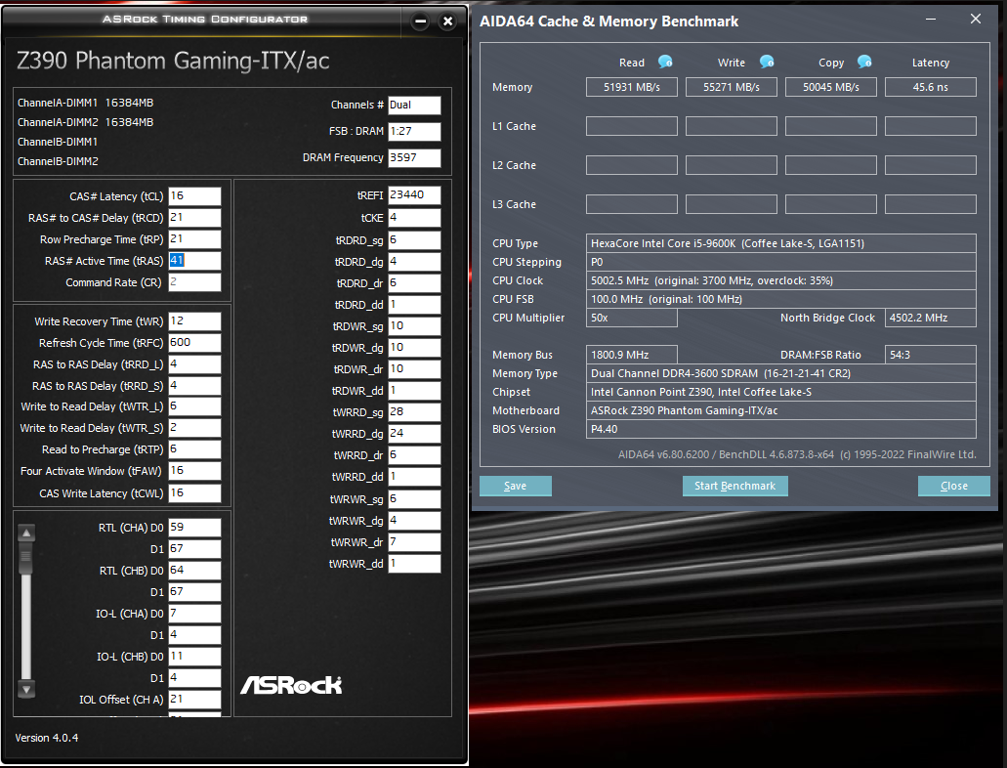Click the BIOS Version P4.40 value

[781, 429]
